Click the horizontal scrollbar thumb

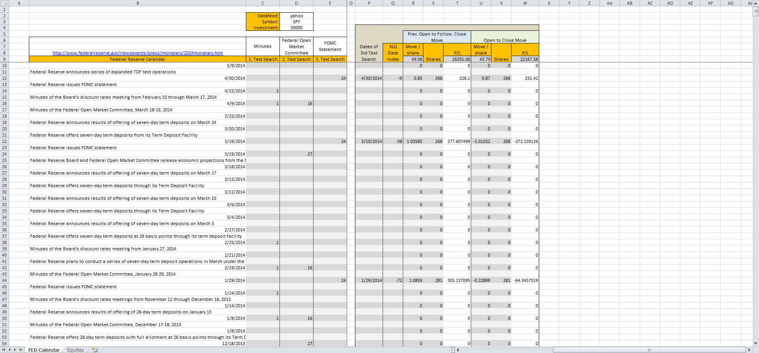tap(648, 350)
